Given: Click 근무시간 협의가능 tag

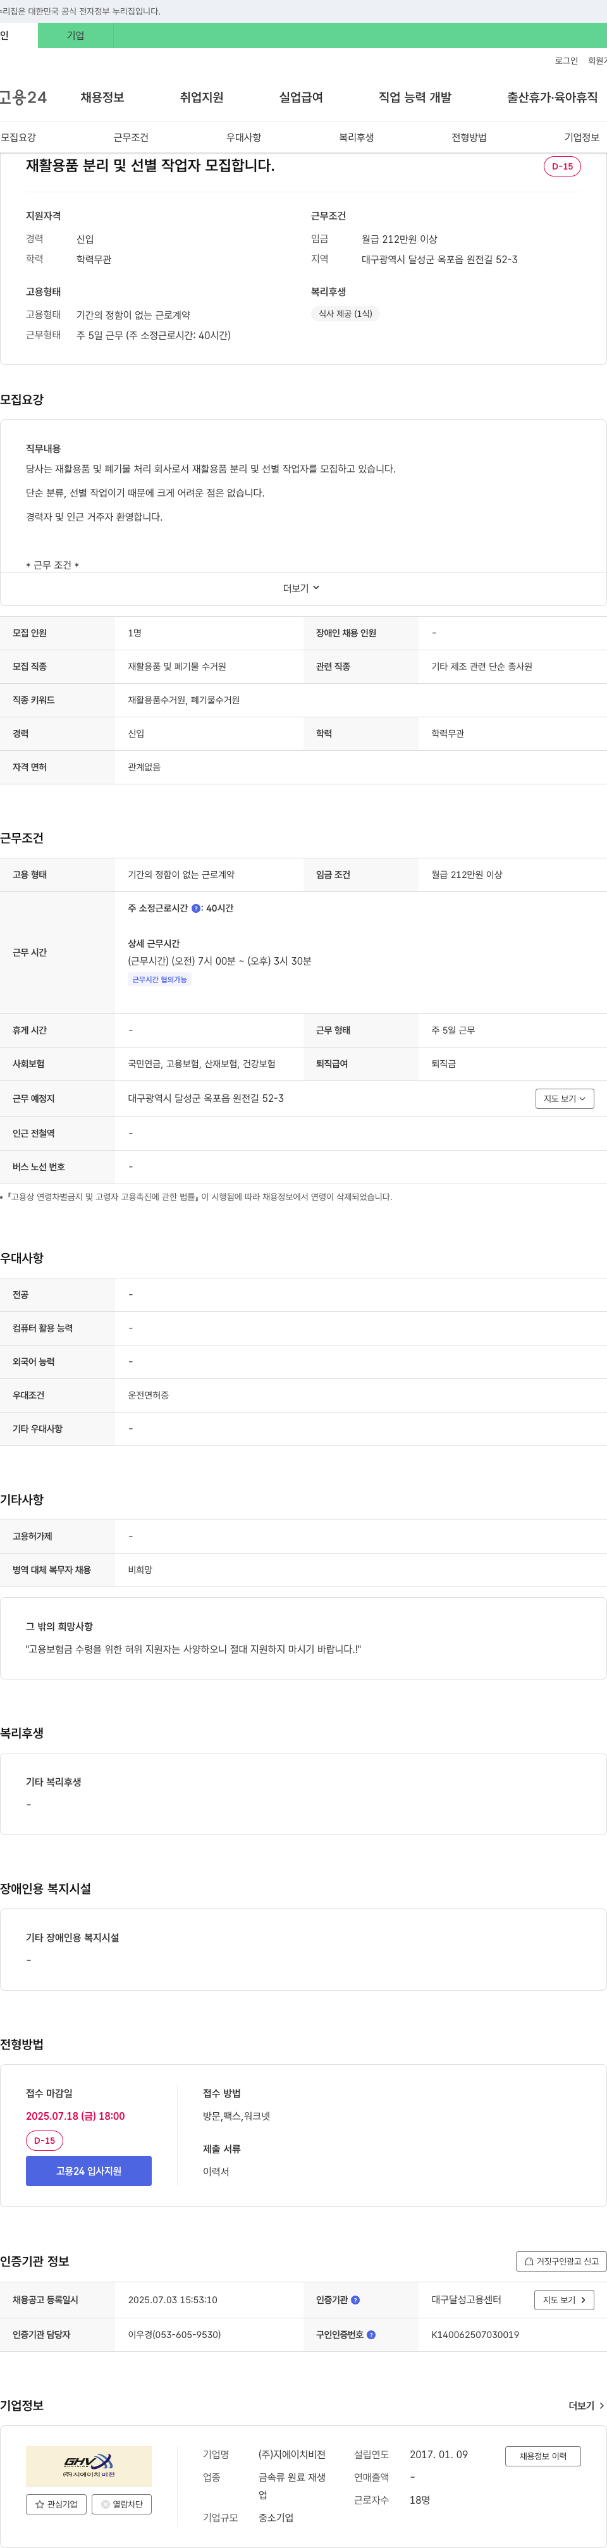Looking at the screenshot, I should [159, 979].
